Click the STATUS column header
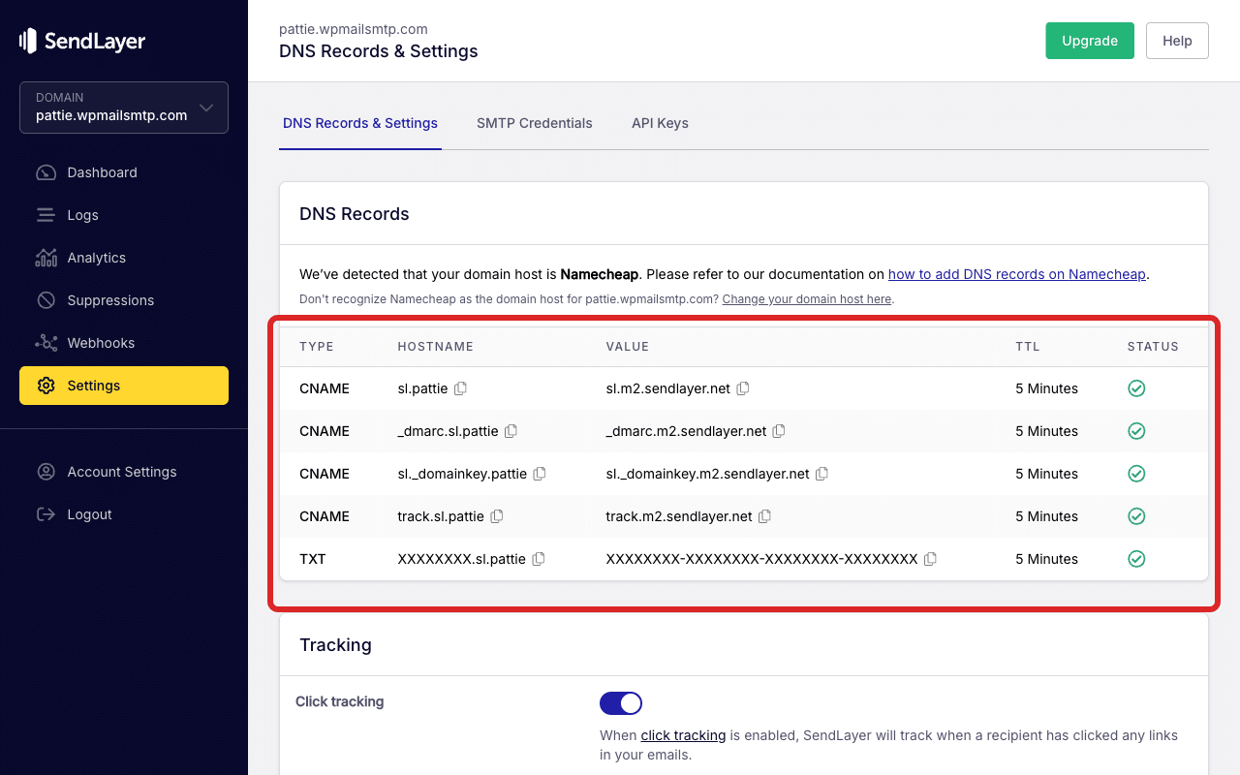Screen dimensions: 1240x775 point(1153,347)
